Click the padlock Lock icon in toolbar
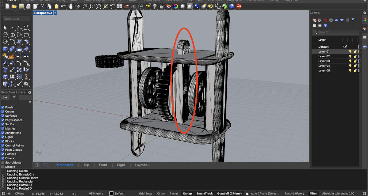The width and height of the screenshot is (368, 196). pos(162,6)
